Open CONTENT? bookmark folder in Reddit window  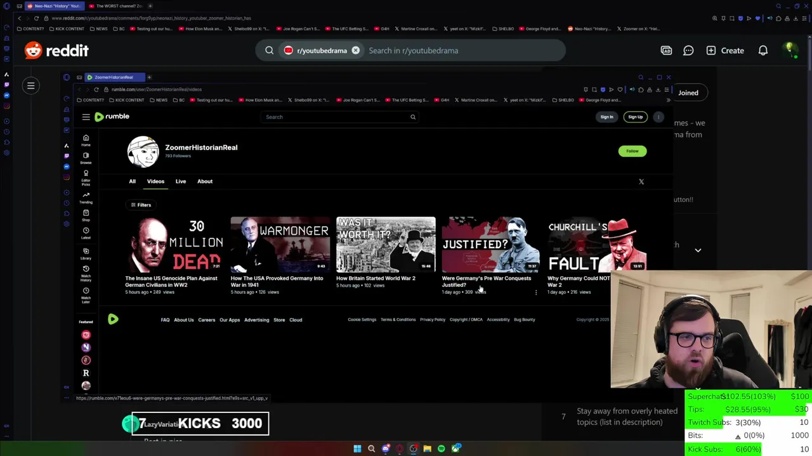coord(30,28)
